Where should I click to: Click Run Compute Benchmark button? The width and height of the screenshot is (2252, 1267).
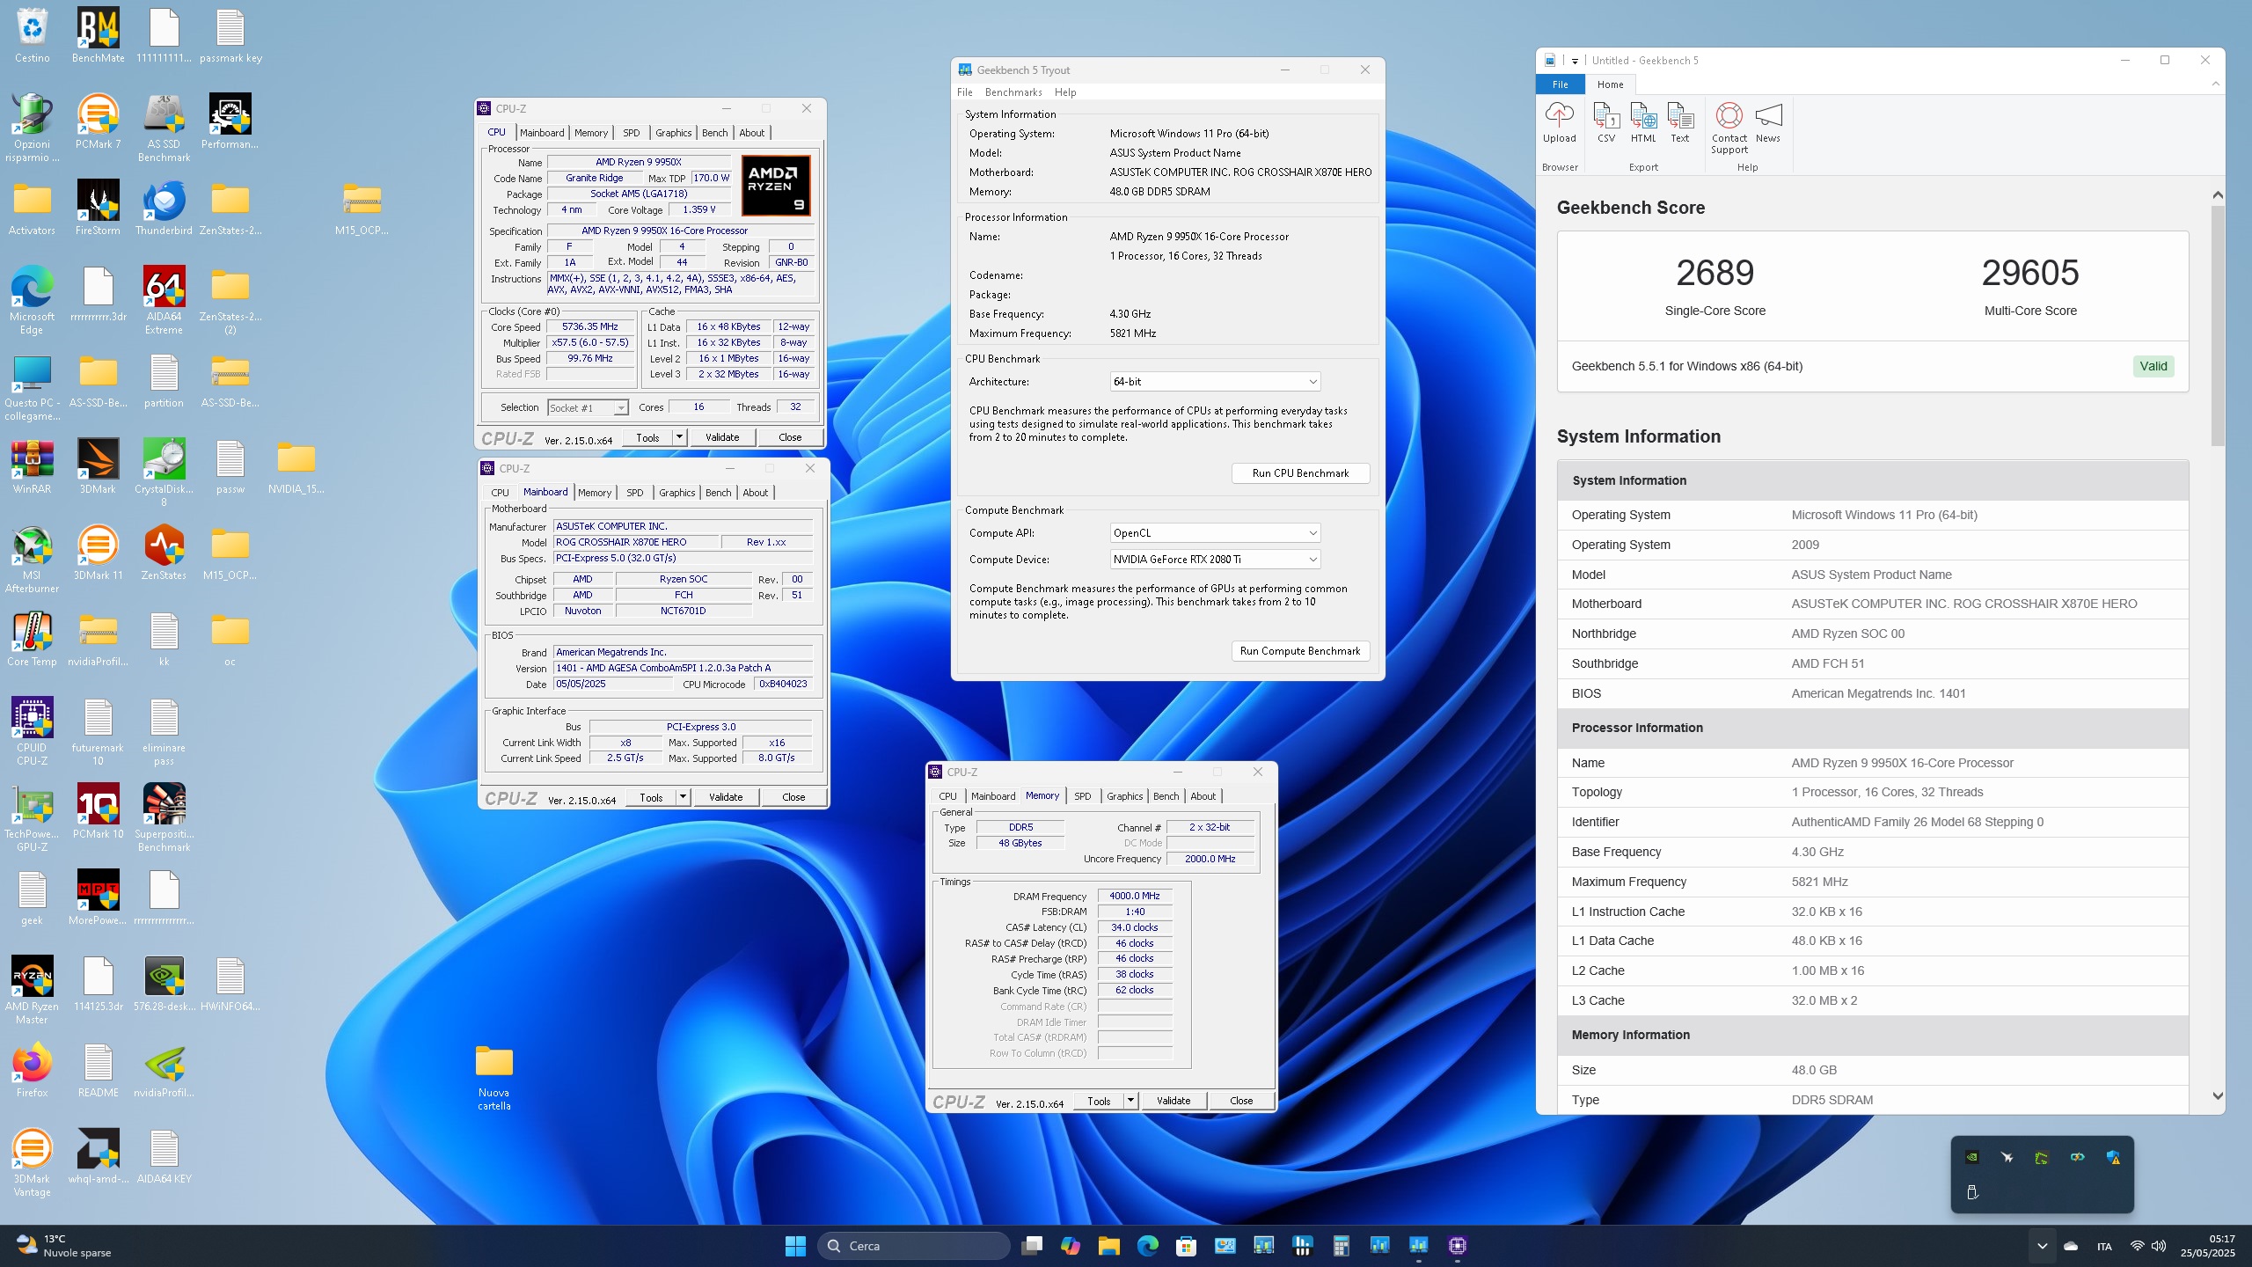[x=1300, y=651]
